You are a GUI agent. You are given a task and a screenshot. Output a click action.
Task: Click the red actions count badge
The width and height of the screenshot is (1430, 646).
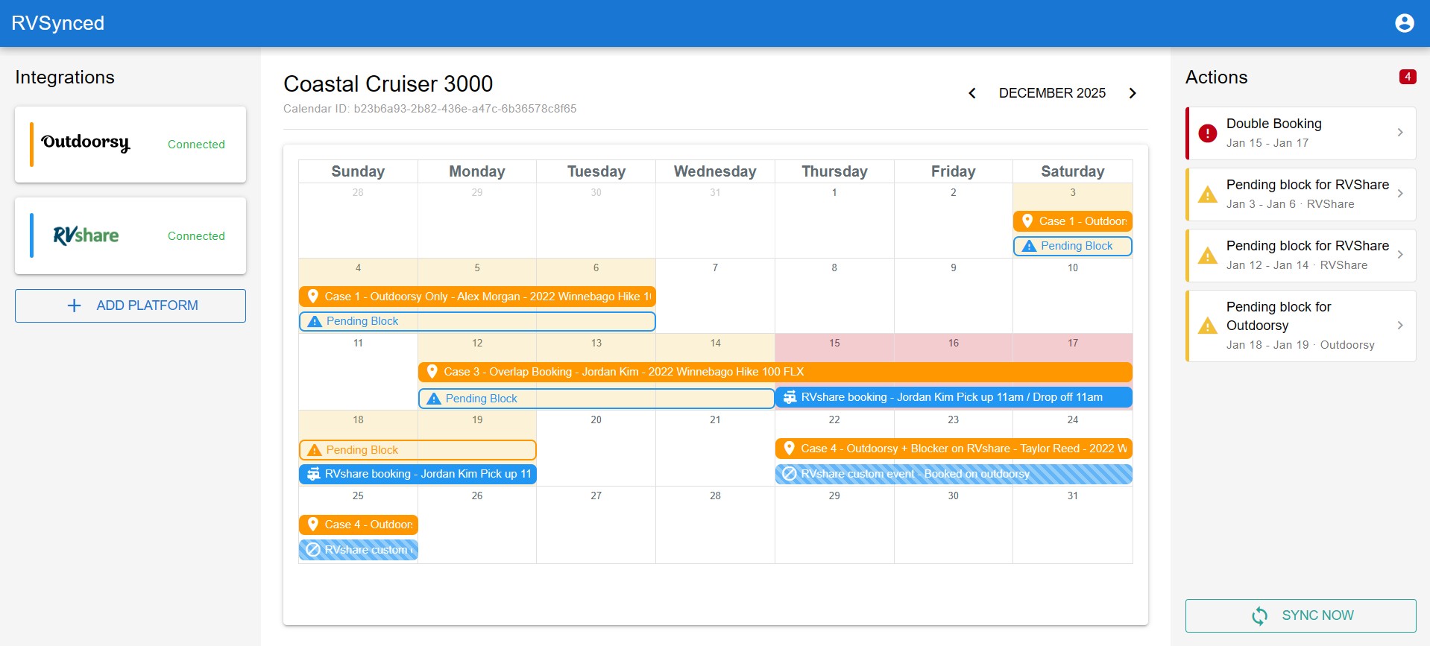point(1408,76)
